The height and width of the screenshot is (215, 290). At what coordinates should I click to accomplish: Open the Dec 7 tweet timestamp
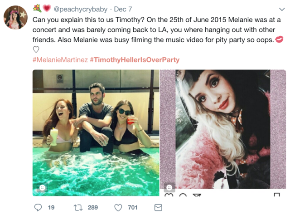[122, 9]
